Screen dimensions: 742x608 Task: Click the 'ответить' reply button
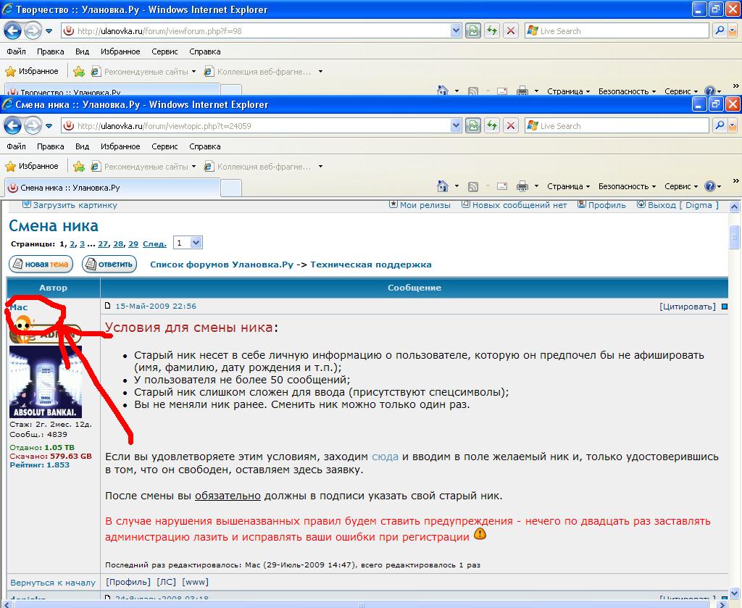point(109,265)
